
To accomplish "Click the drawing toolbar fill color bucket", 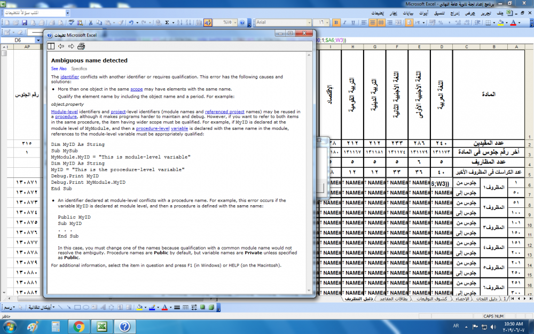I will point(139,307).
